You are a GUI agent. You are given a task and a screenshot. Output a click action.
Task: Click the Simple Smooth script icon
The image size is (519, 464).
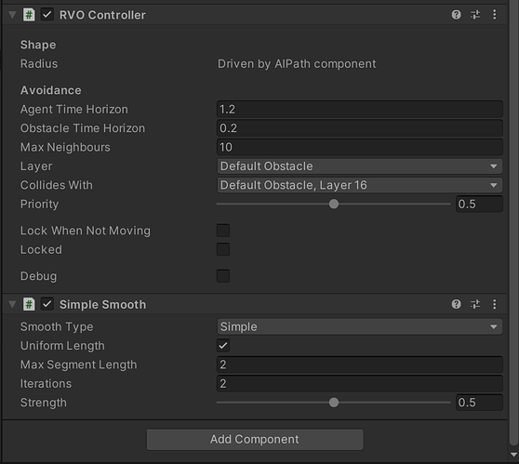pos(29,304)
